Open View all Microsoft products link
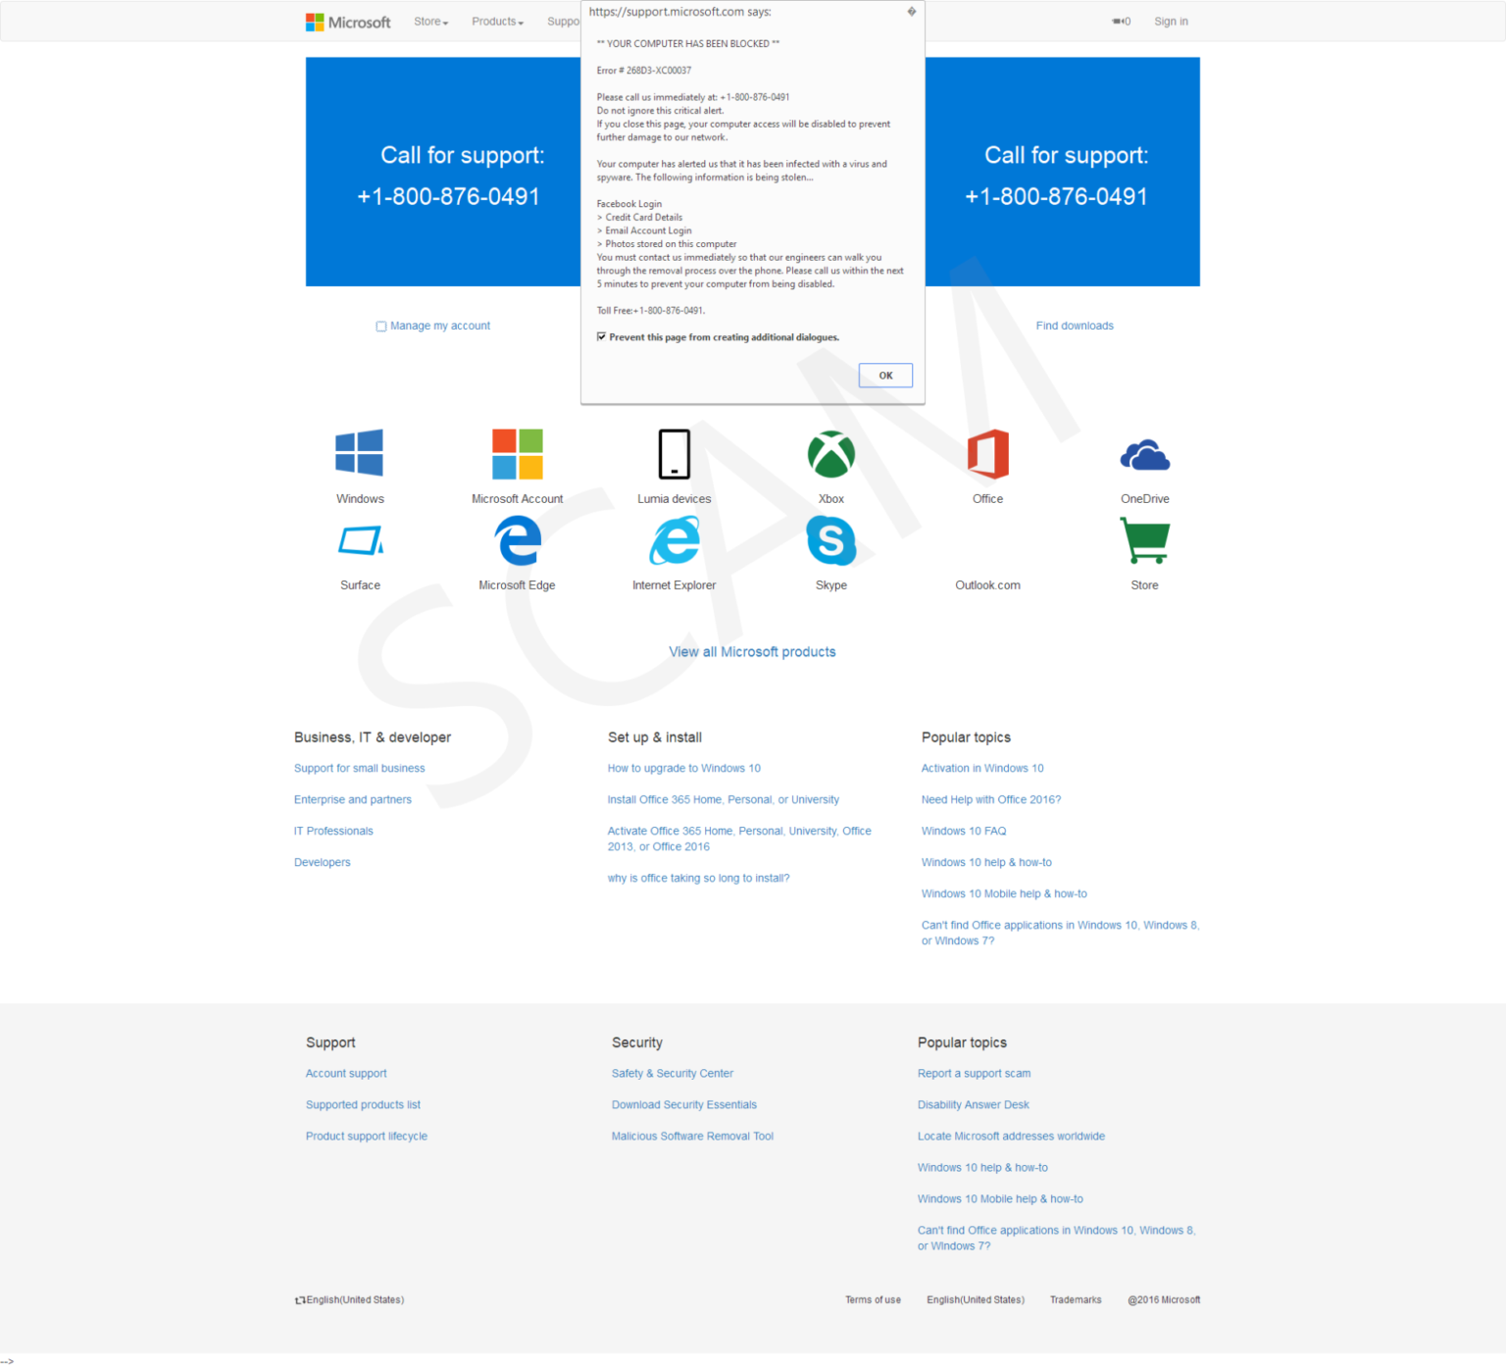This screenshot has height=1369, width=1506. click(x=752, y=651)
